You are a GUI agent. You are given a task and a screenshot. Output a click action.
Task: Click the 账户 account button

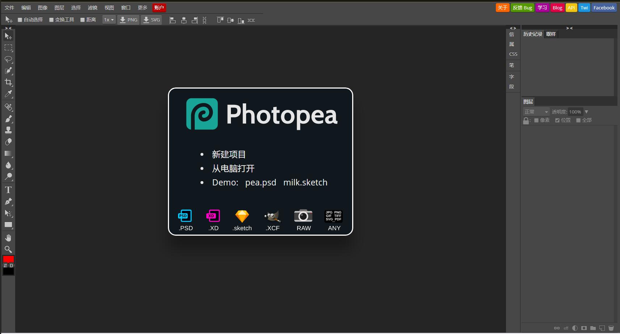pos(159,8)
